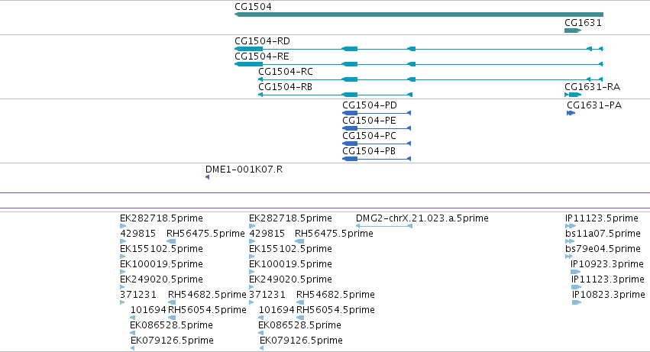Select the rightmost EK079126.5prime label
650x352 pixels.
coord(301,341)
